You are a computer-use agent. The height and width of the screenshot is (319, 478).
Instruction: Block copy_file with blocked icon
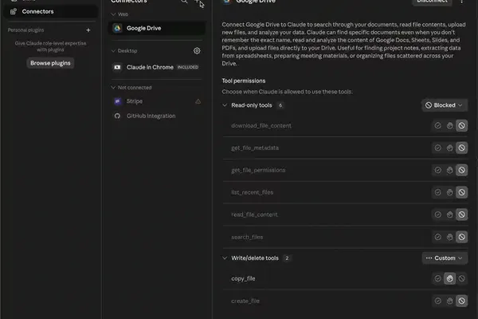click(461, 278)
